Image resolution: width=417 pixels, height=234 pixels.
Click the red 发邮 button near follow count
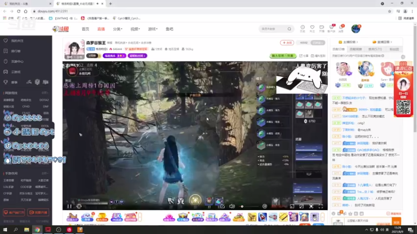[x=287, y=43]
